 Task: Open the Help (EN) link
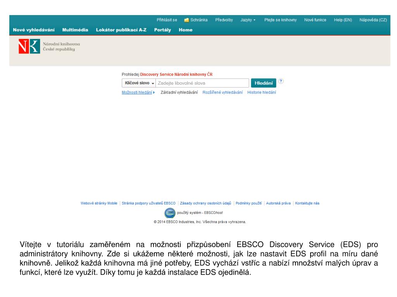(x=343, y=20)
